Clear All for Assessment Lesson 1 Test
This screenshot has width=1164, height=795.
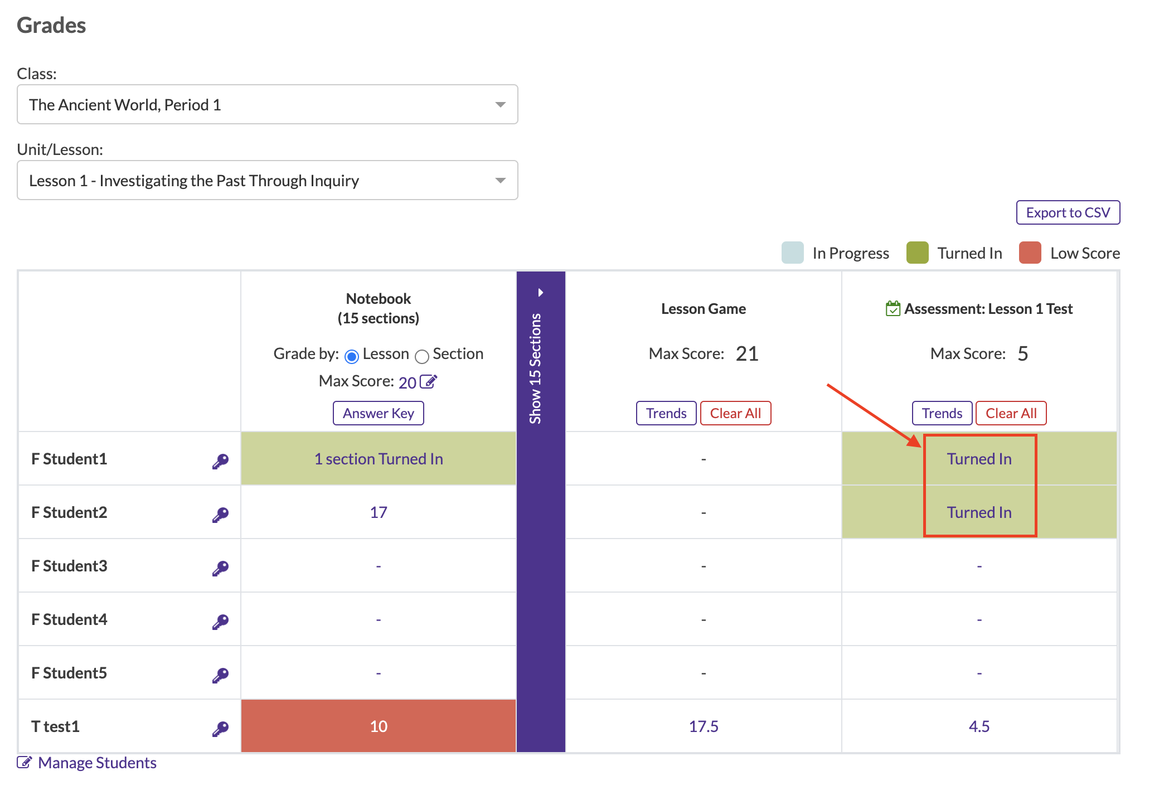point(1010,413)
